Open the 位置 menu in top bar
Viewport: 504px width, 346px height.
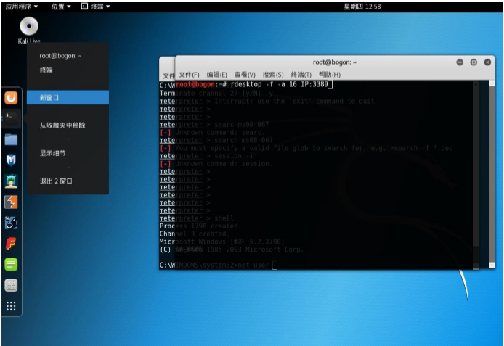point(61,7)
